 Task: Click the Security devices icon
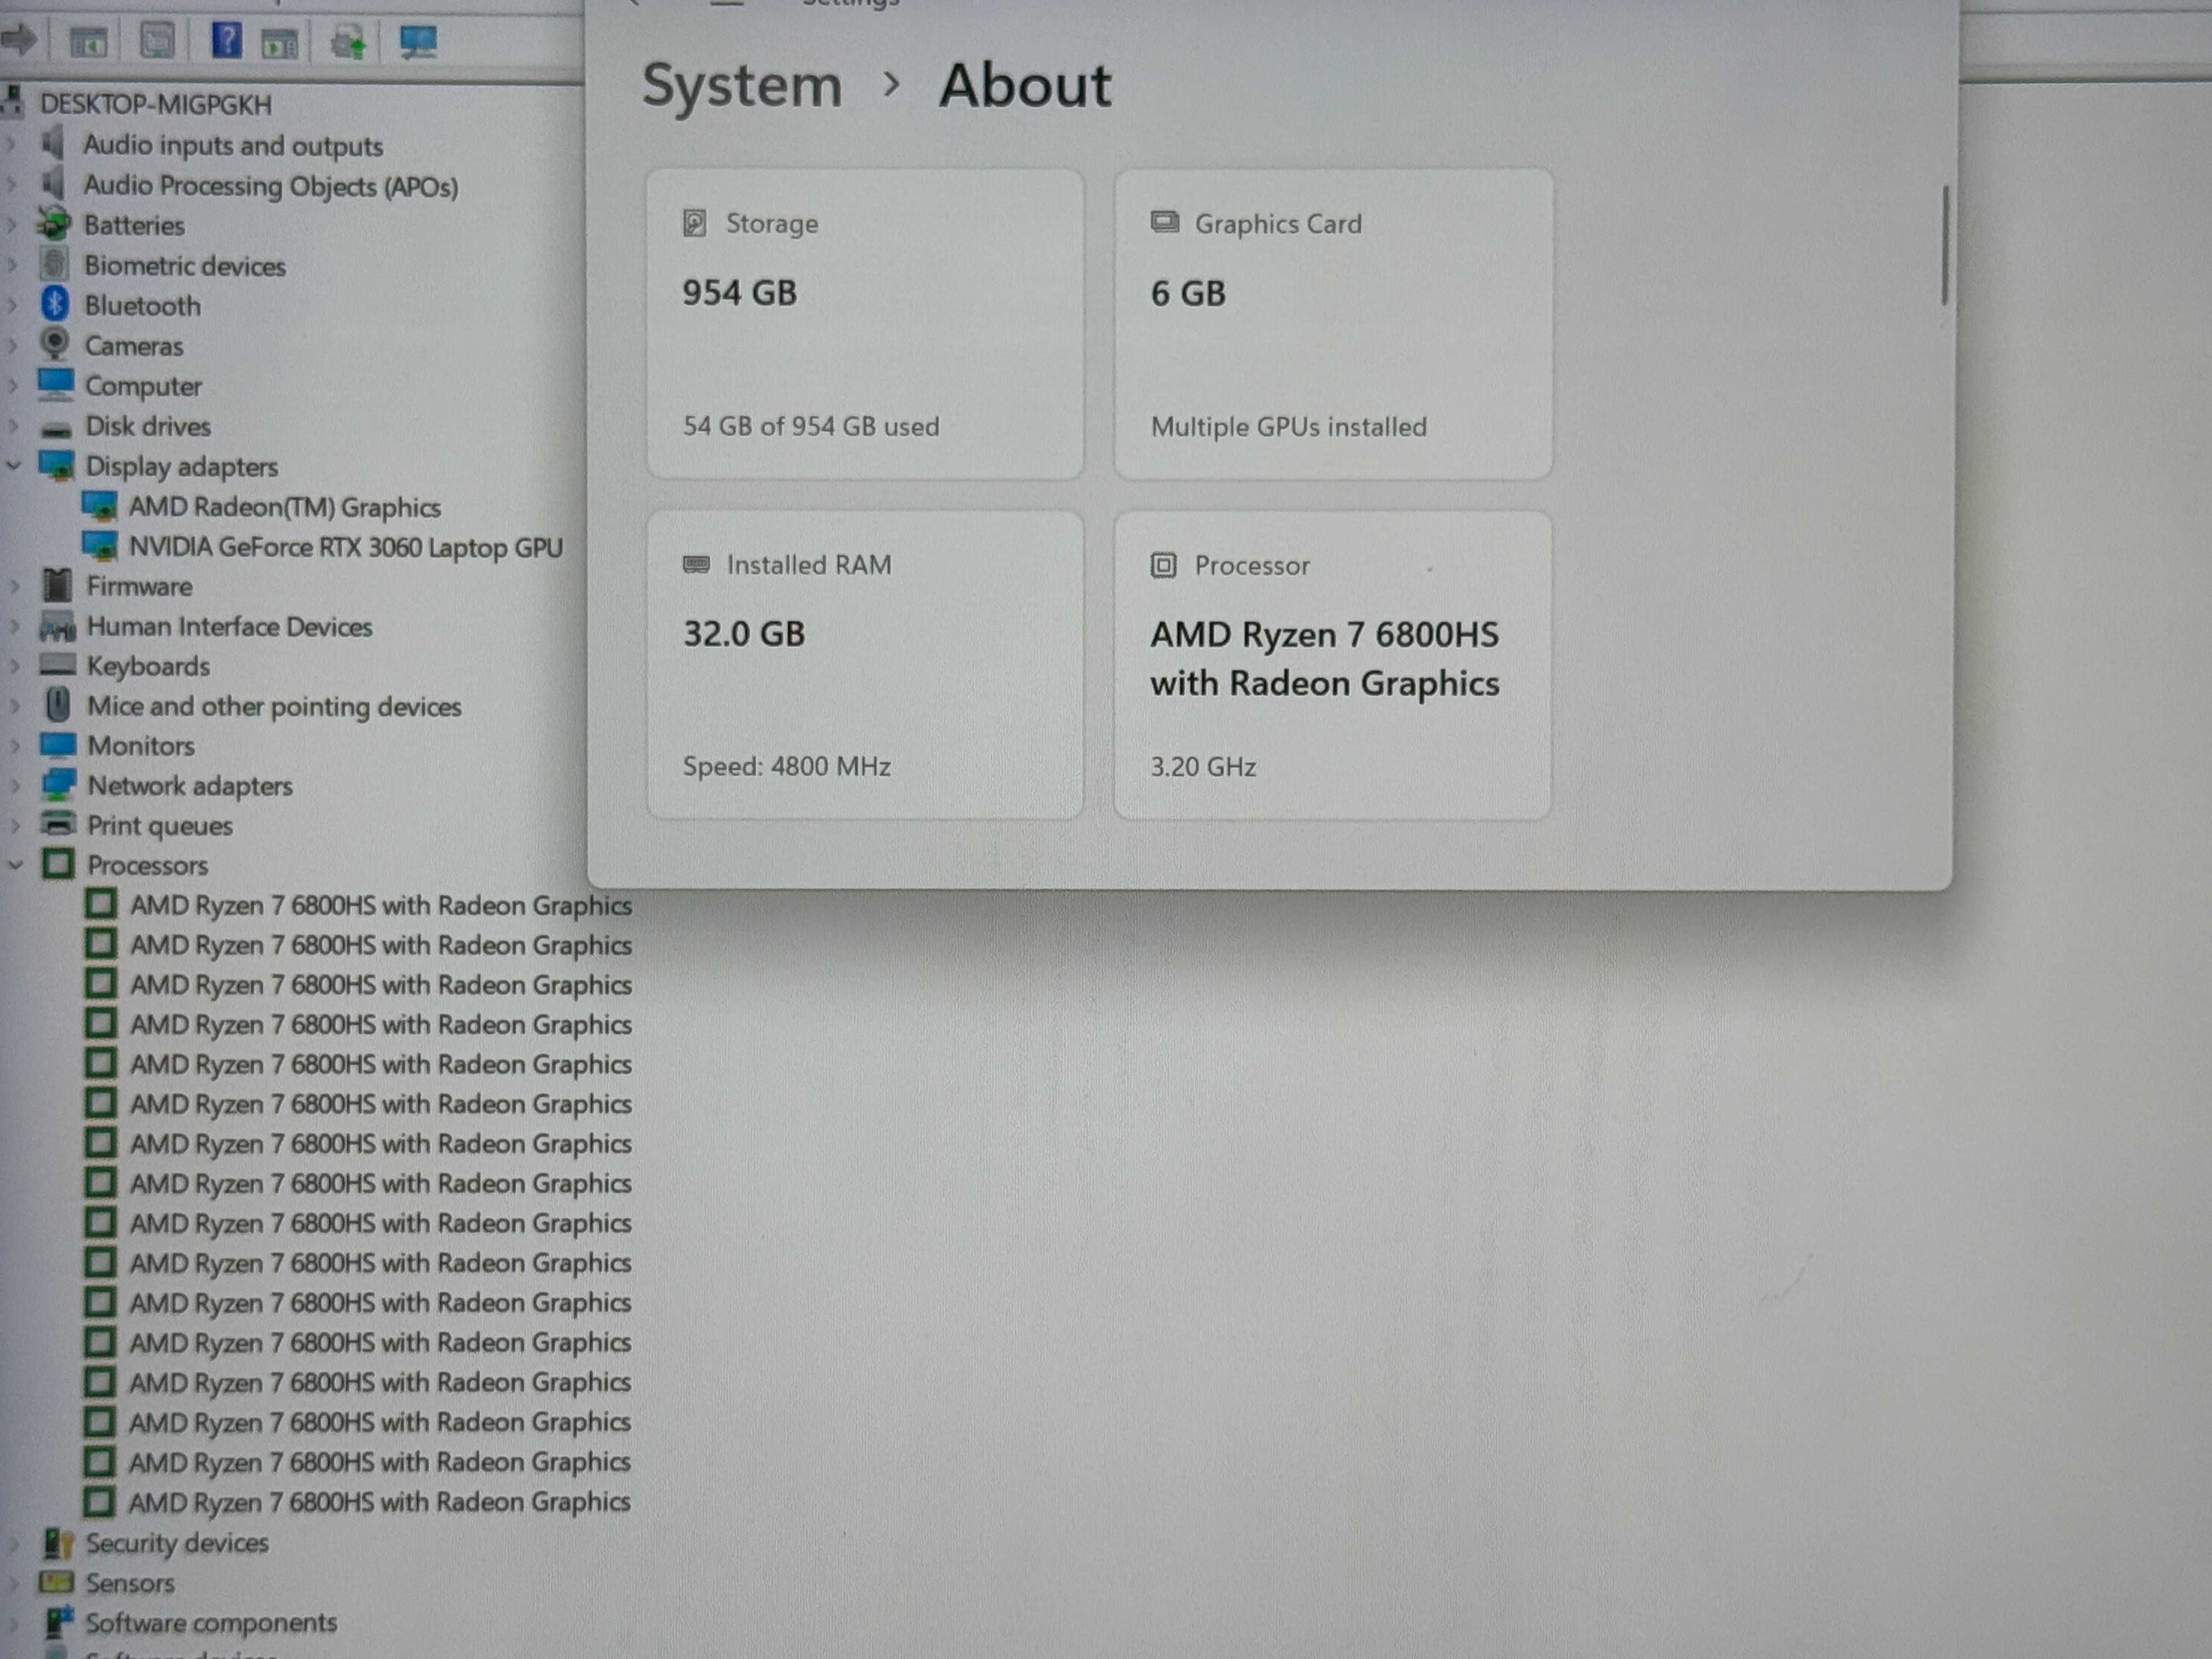pyautogui.click(x=58, y=1543)
